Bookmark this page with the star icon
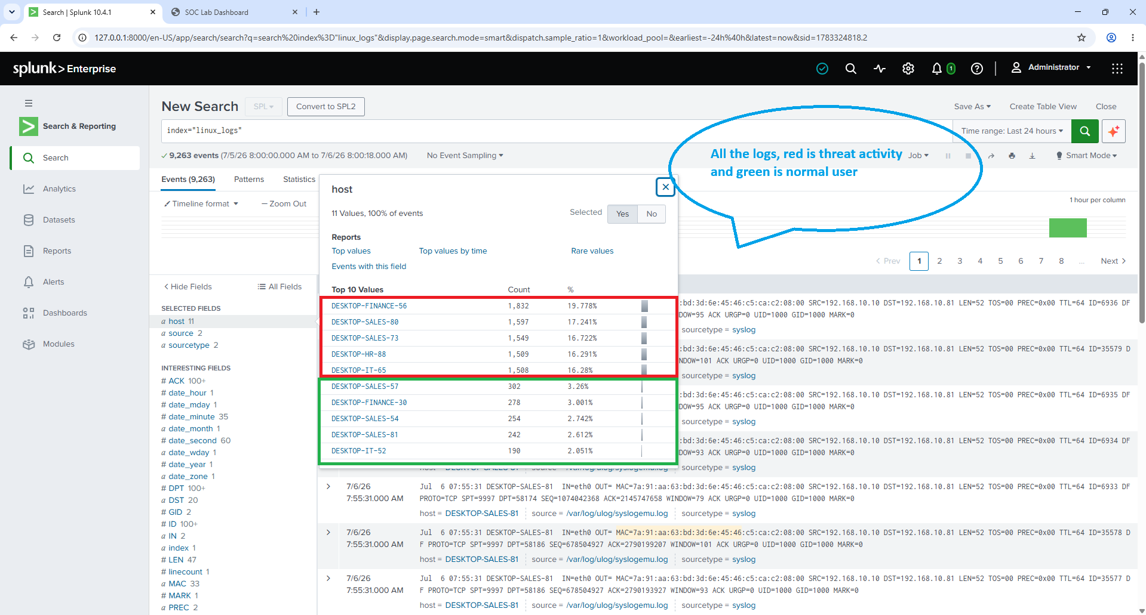 pos(1082,38)
